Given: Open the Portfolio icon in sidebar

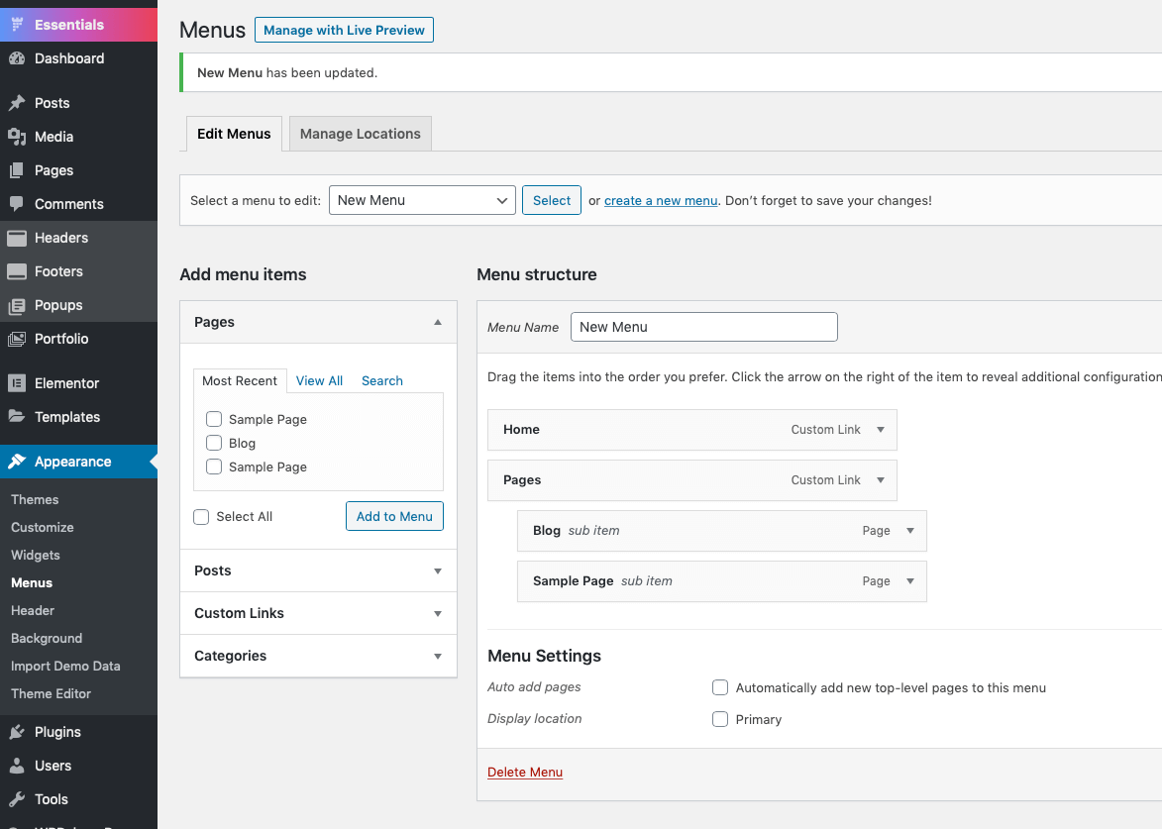Looking at the screenshot, I should coord(16,339).
